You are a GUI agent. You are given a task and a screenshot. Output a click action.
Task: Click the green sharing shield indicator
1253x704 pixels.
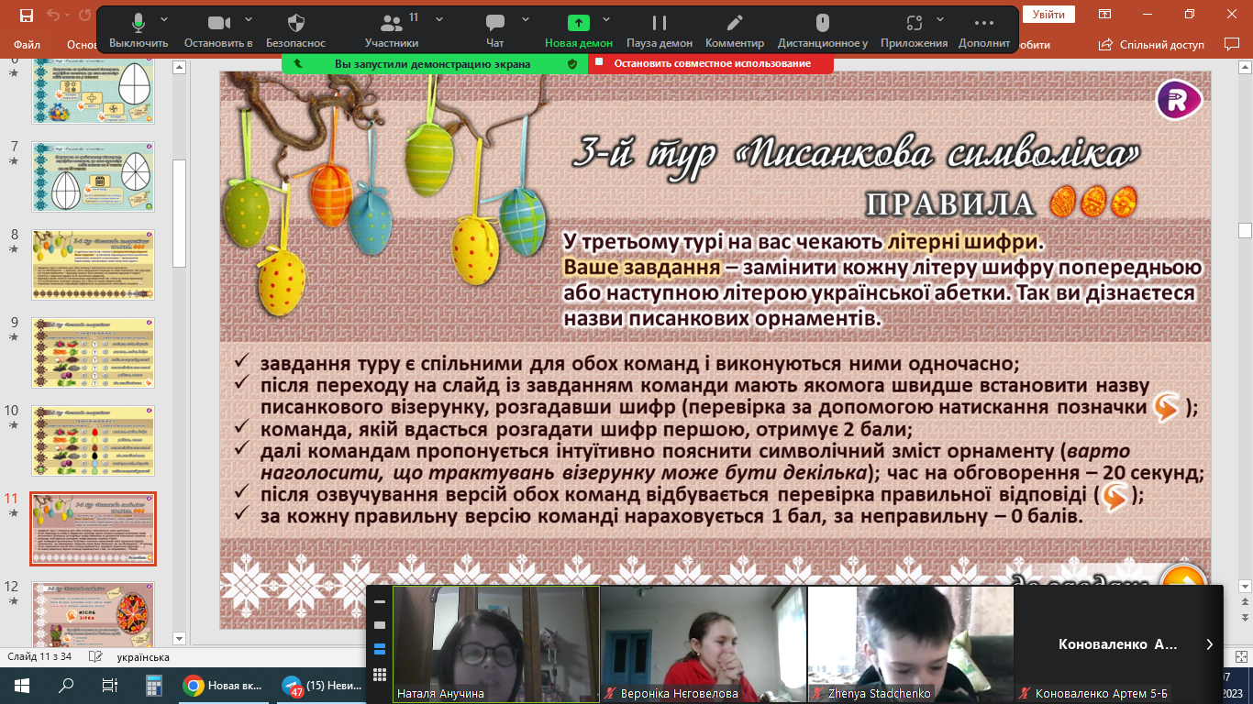pos(572,64)
